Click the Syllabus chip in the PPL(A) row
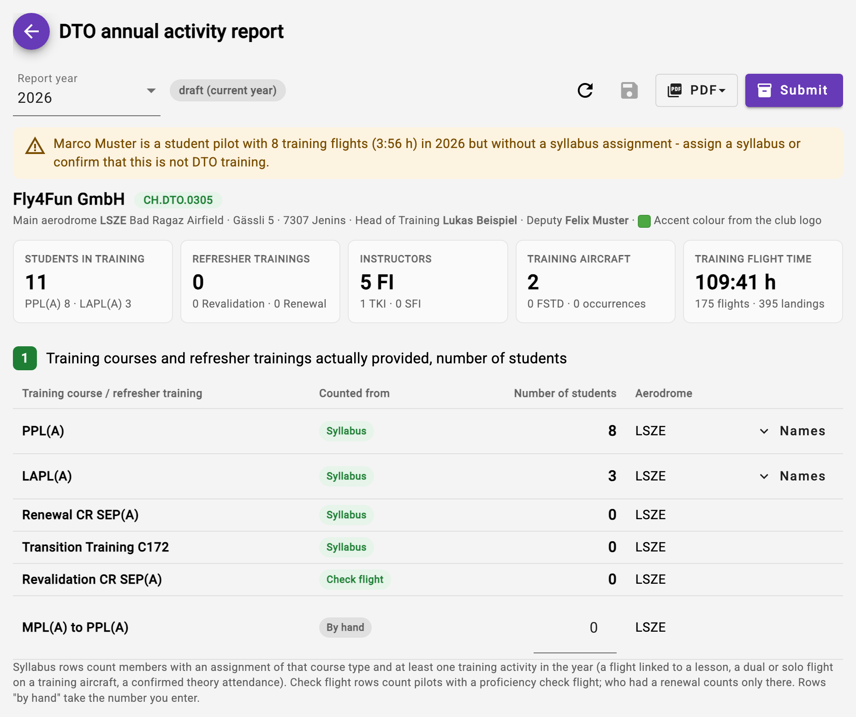Screen dimensions: 856x717 point(346,431)
